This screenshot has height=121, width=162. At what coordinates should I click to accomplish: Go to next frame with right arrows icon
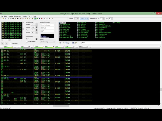click(47, 19)
